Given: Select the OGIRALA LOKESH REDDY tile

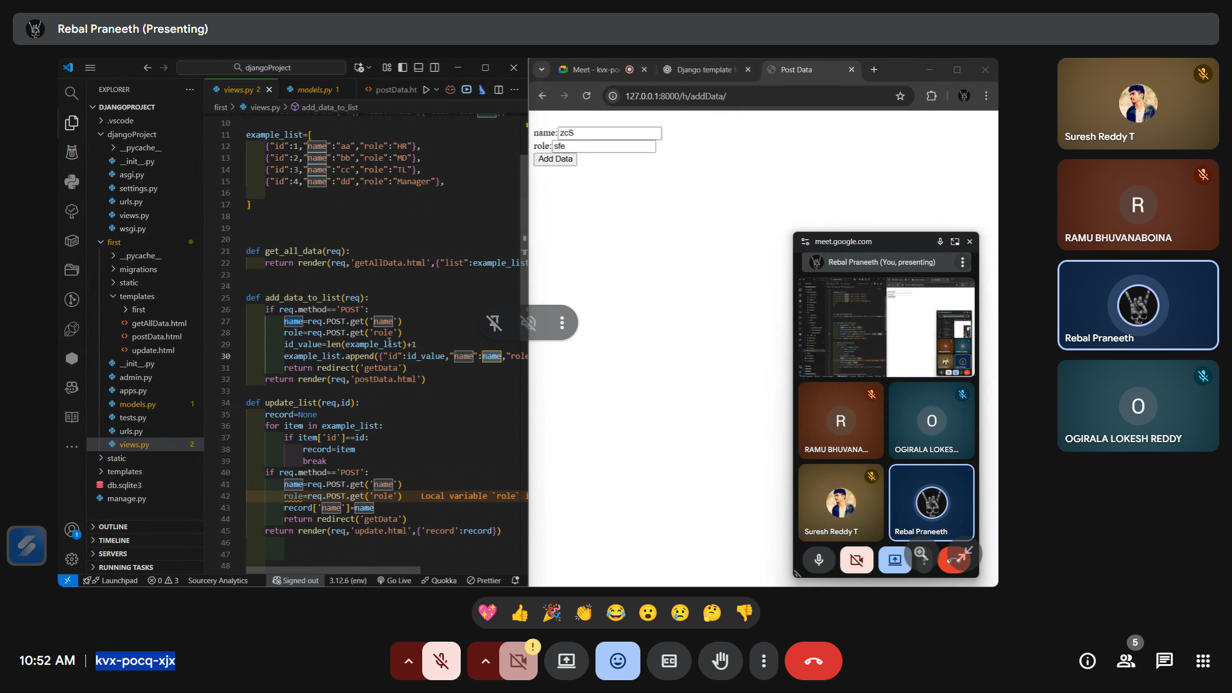Looking at the screenshot, I should point(1138,406).
